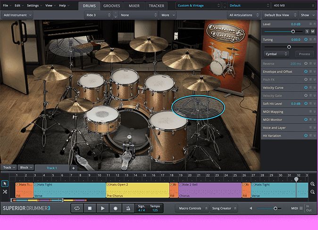
Task: Enable the Reverse power button
Action: pyautogui.click(x=306, y=64)
